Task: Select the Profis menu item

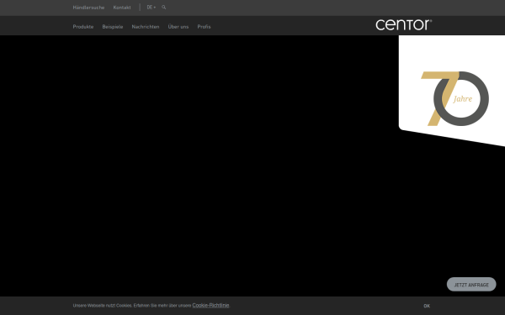Action: (x=204, y=27)
